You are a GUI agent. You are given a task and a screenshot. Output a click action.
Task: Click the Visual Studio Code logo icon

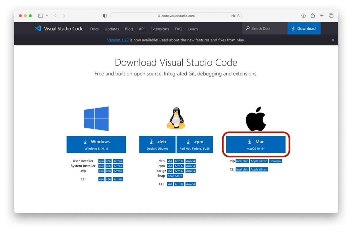(38, 28)
